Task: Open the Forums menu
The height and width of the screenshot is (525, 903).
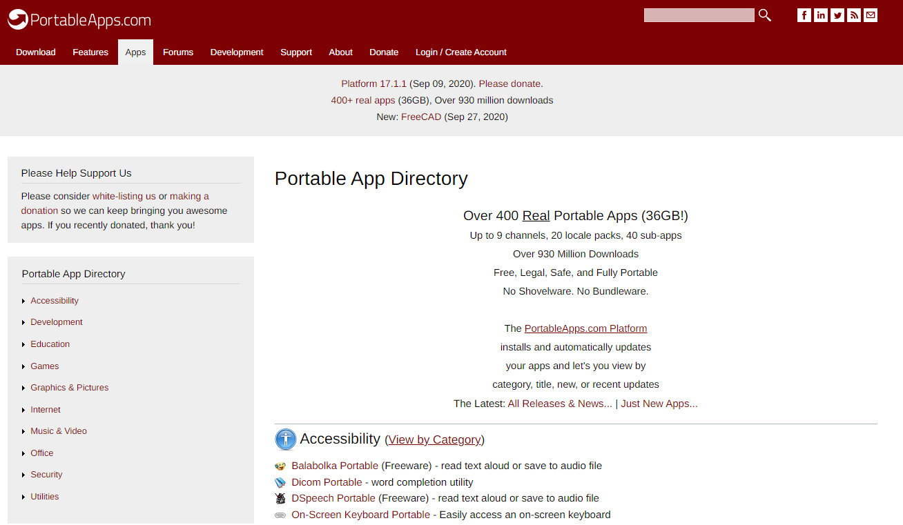Action: pyautogui.click(x=178, y=52)
